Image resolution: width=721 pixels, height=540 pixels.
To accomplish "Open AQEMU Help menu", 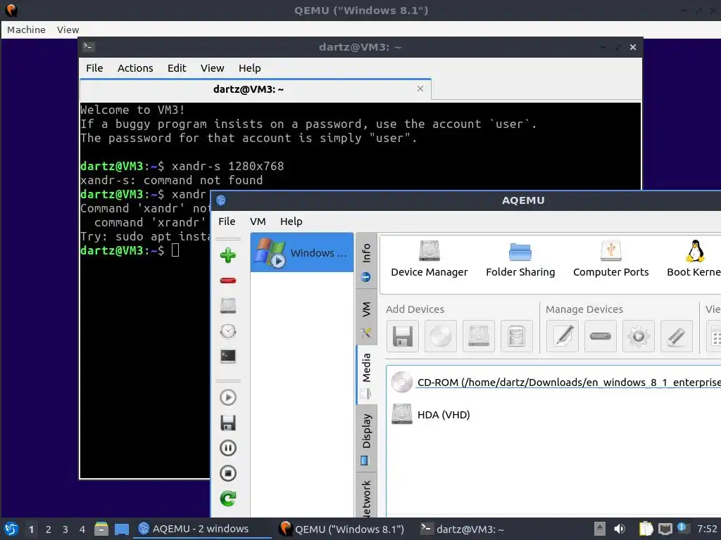I will click(x=291, y=221).
